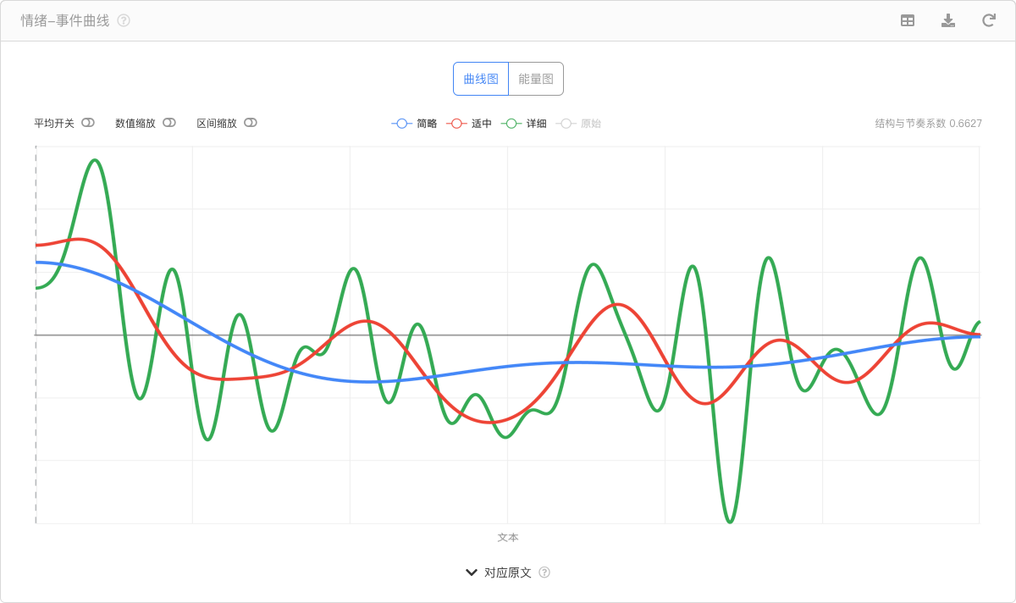Click the 结构与节奏系数 0.6627 text
The image size is (1016, 603).
(928, 124)
